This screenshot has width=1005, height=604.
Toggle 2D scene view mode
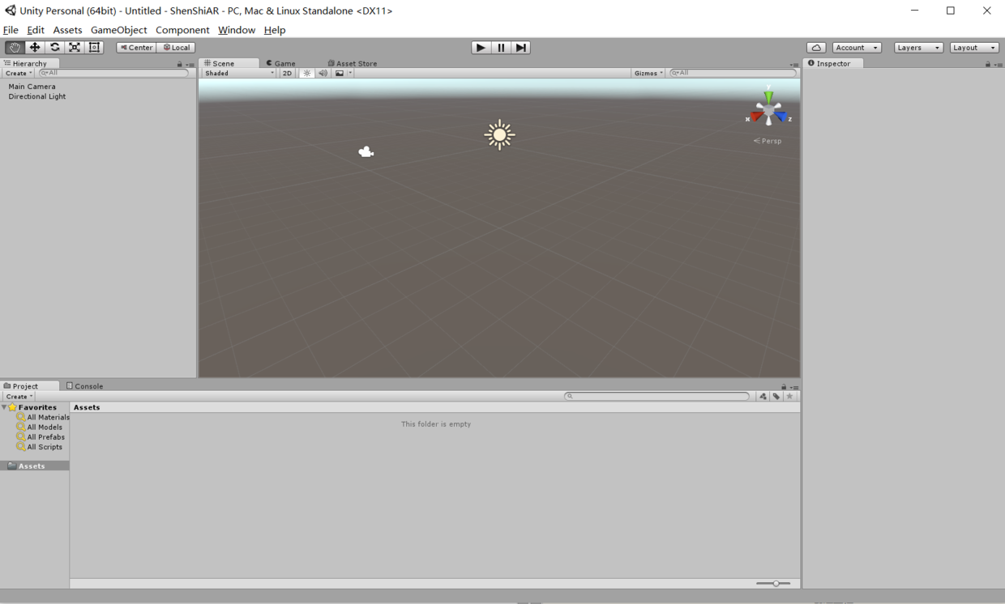(x=287, y=73)
